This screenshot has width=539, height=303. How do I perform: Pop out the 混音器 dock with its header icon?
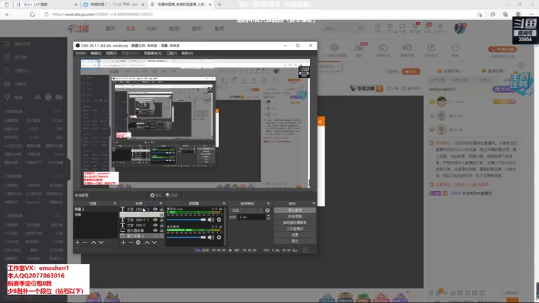click(x=224, y=203)
